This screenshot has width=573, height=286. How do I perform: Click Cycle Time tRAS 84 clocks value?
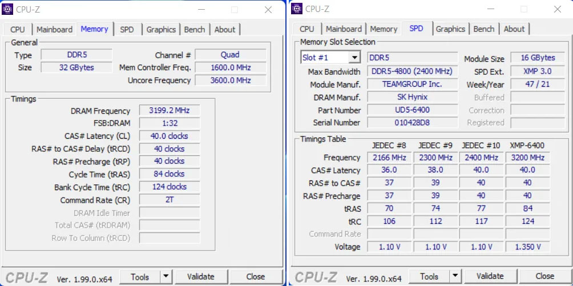pyautogui.click(x=170, y=174)
